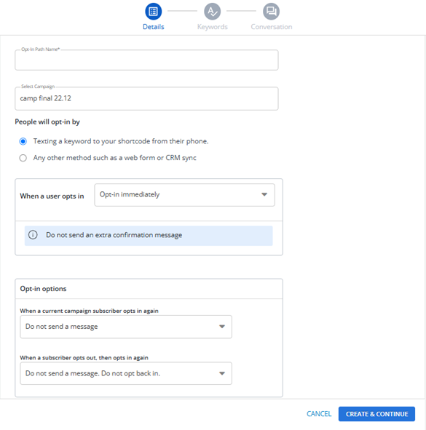Click the info icon beside confirmation message
Viewport: 426px width, 430px height.
pos(33,235)
